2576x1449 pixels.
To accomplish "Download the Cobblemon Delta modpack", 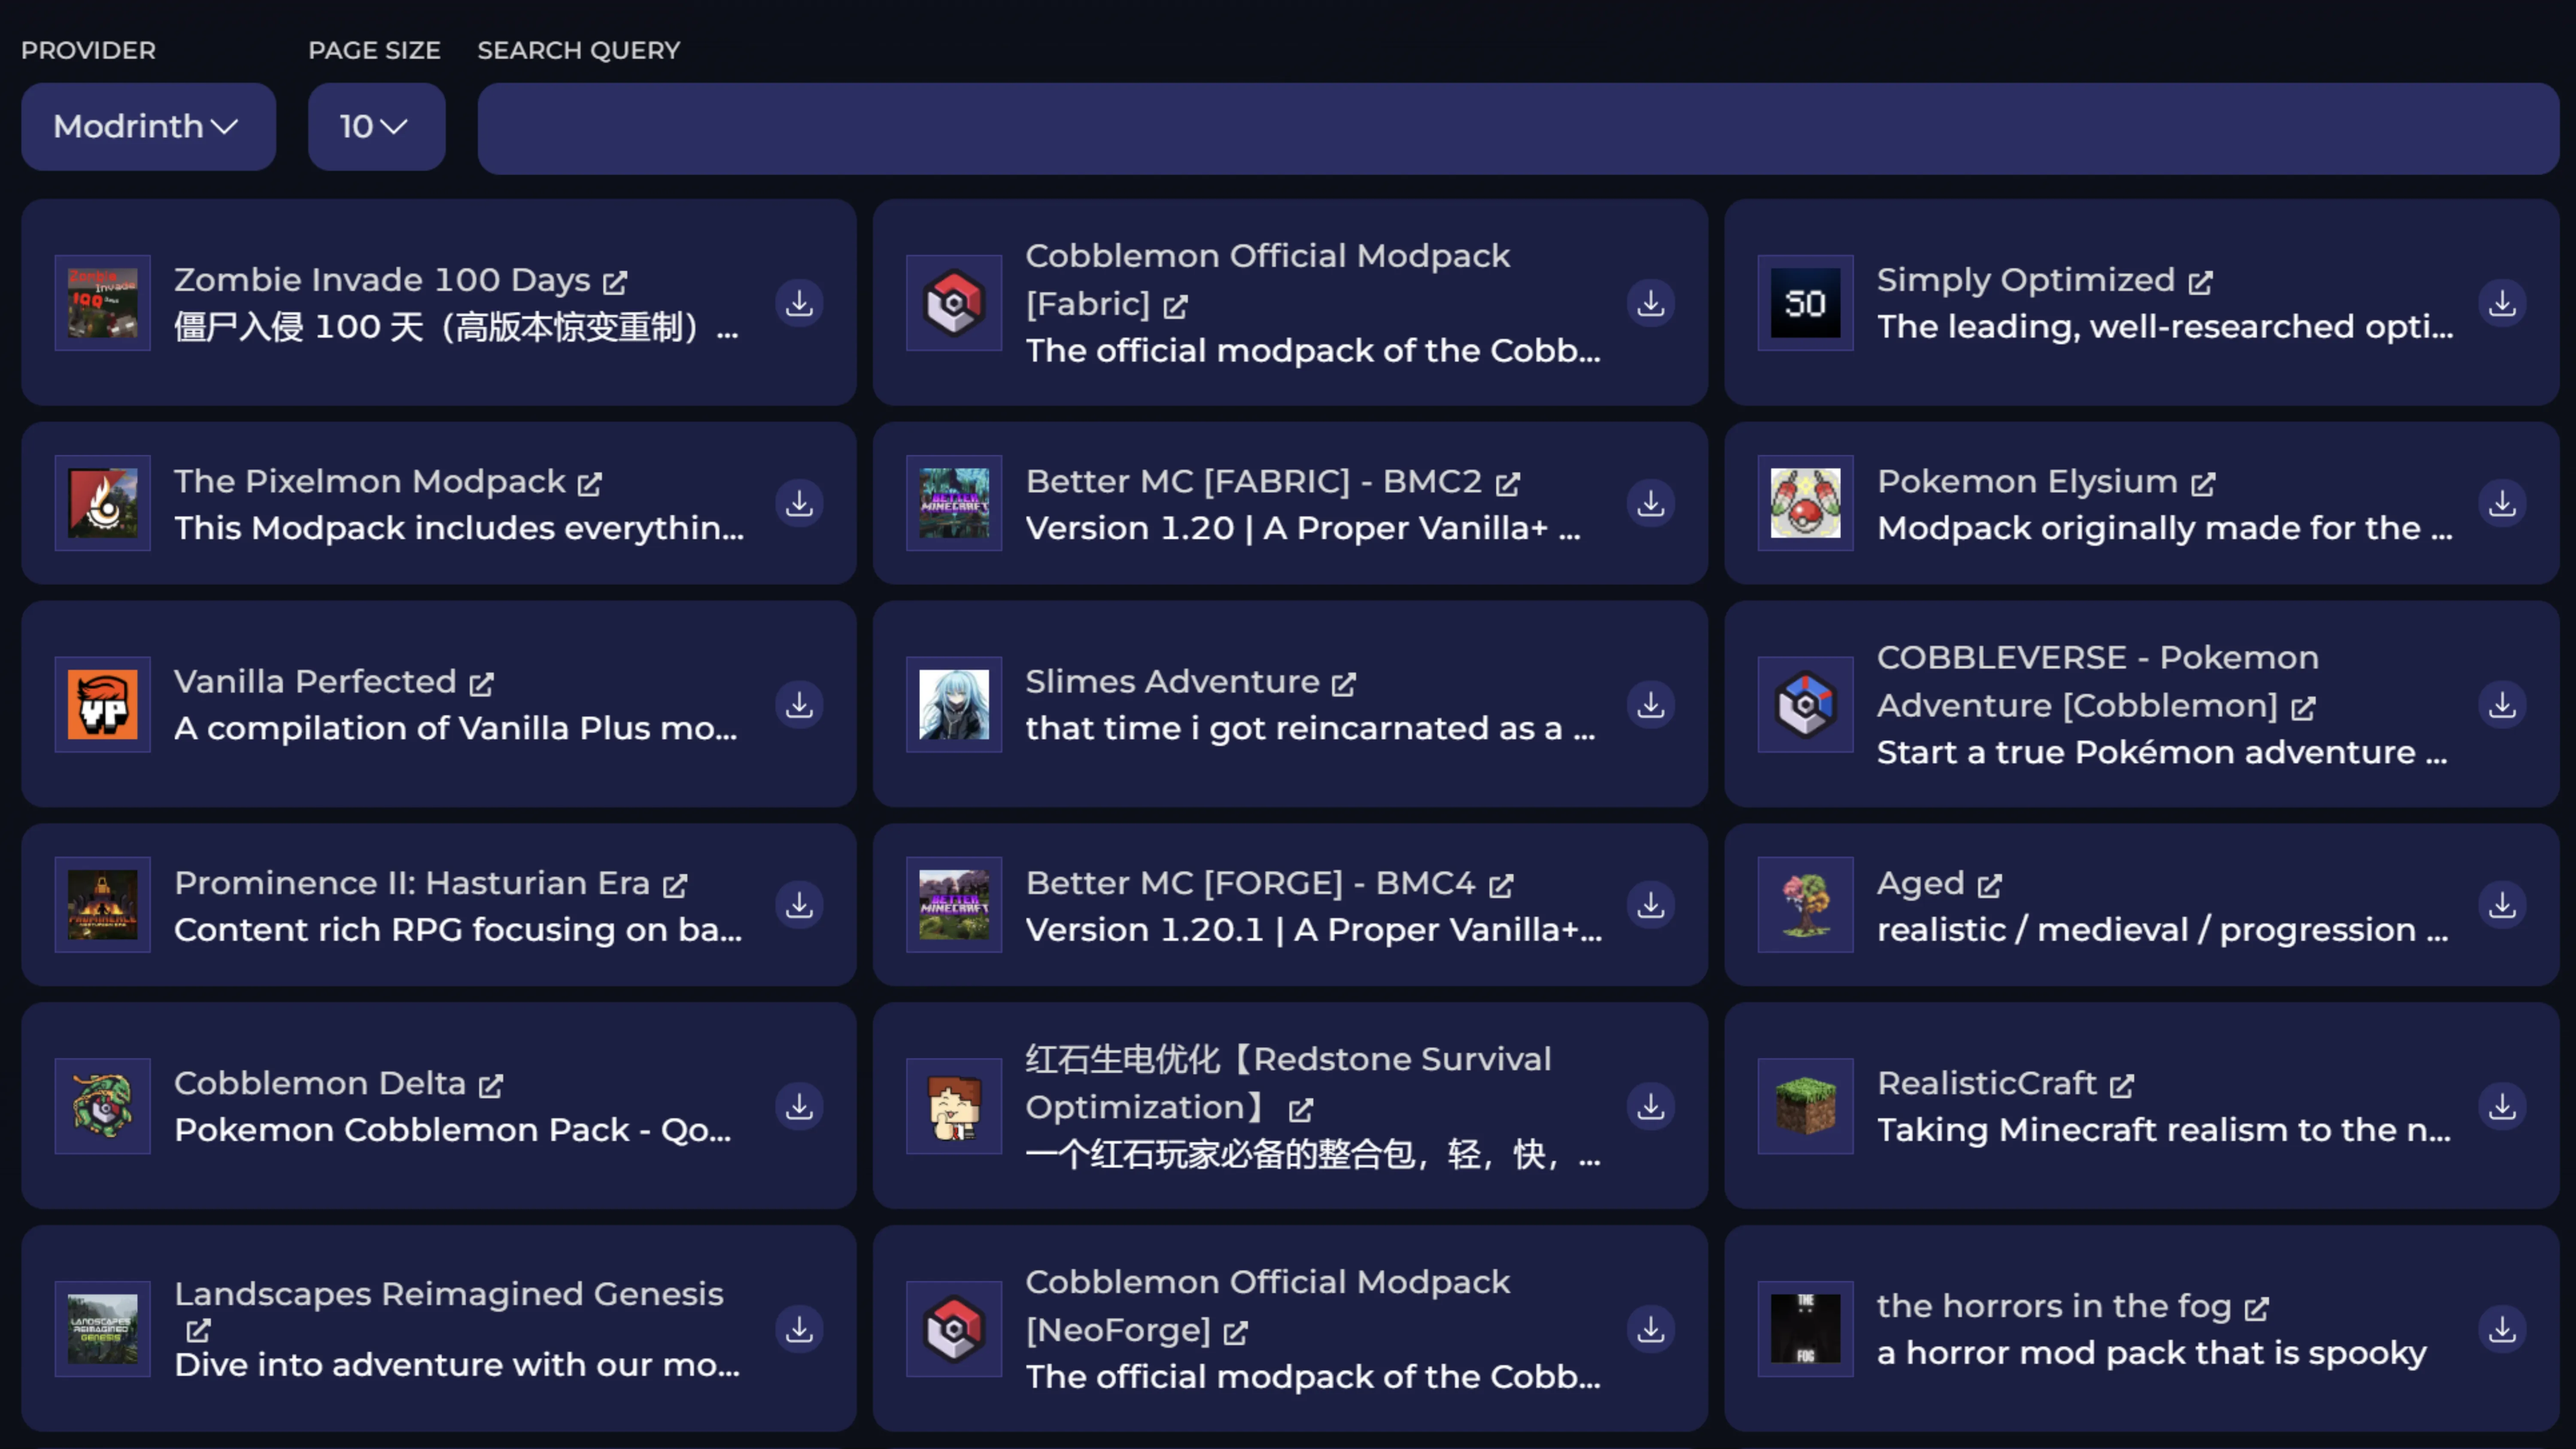I will [x=799, y=1106].
